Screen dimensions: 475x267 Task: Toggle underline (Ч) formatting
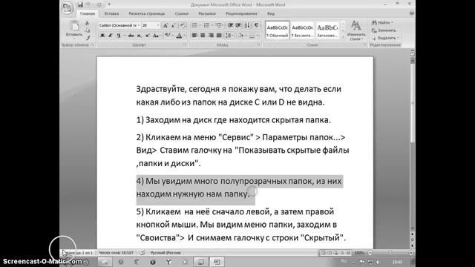pos(119,36)
